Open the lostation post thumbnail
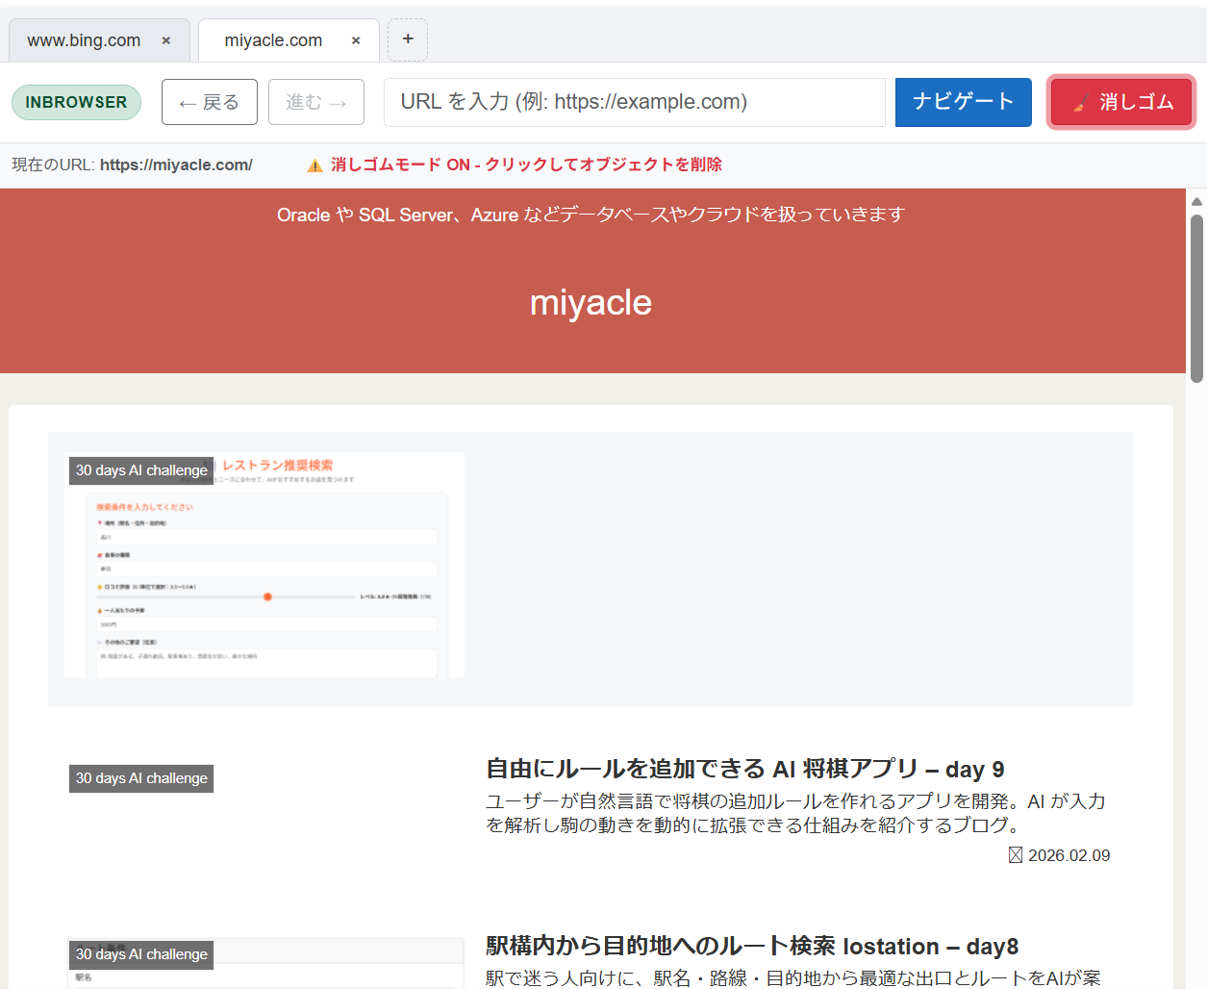This screenshot has height=989, width=1207. 264,963
